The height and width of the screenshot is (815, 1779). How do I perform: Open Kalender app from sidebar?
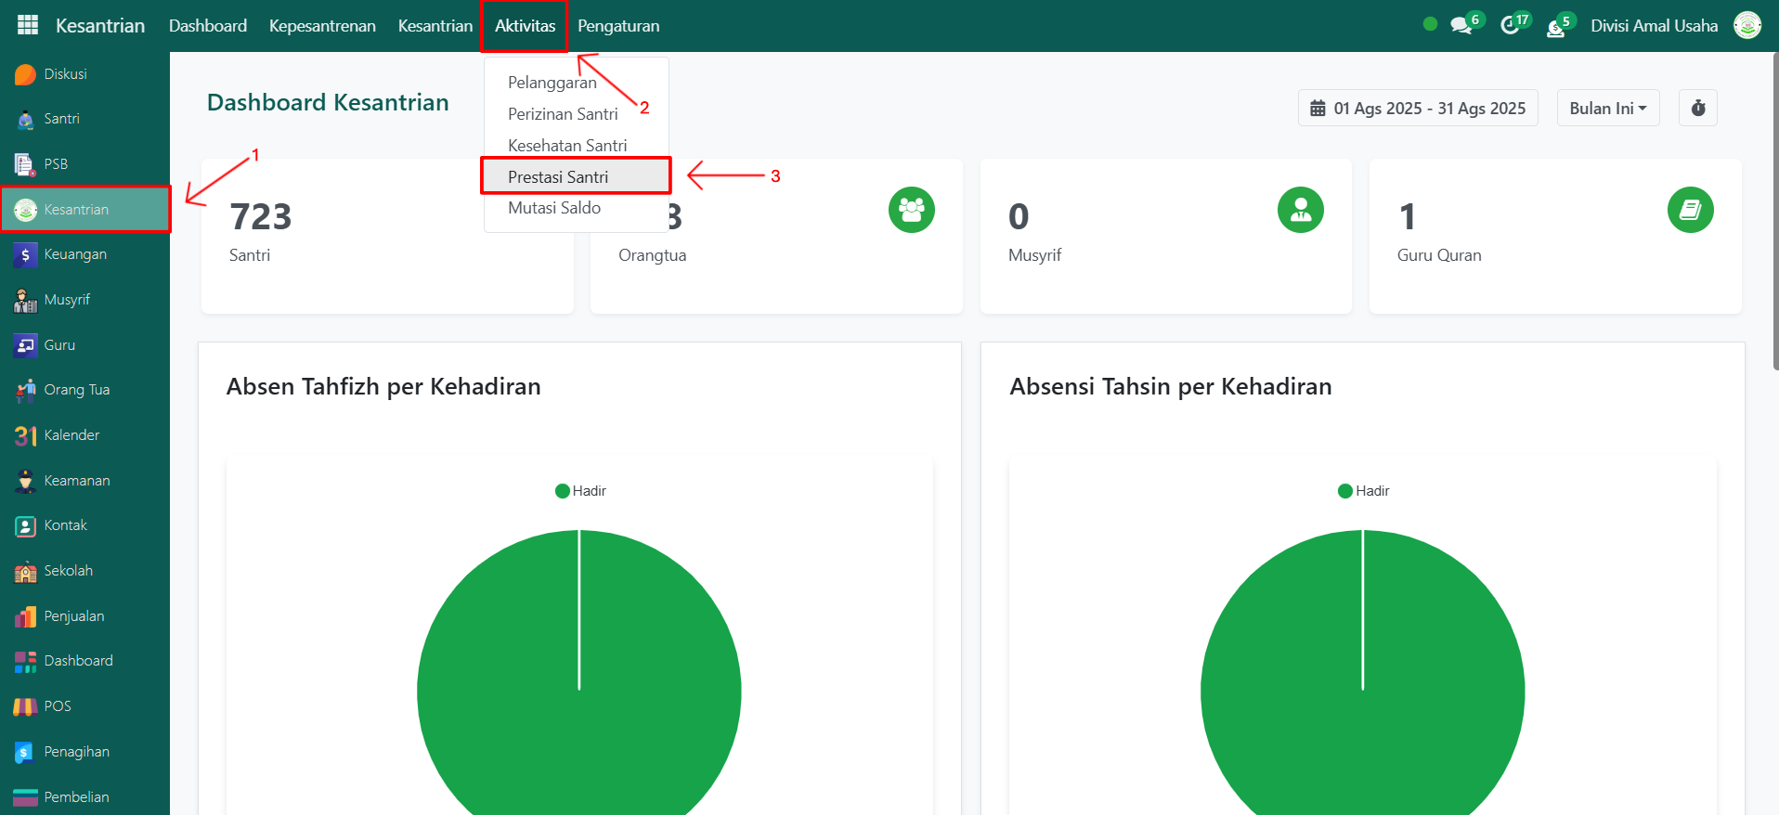click(x=71, y=435)
